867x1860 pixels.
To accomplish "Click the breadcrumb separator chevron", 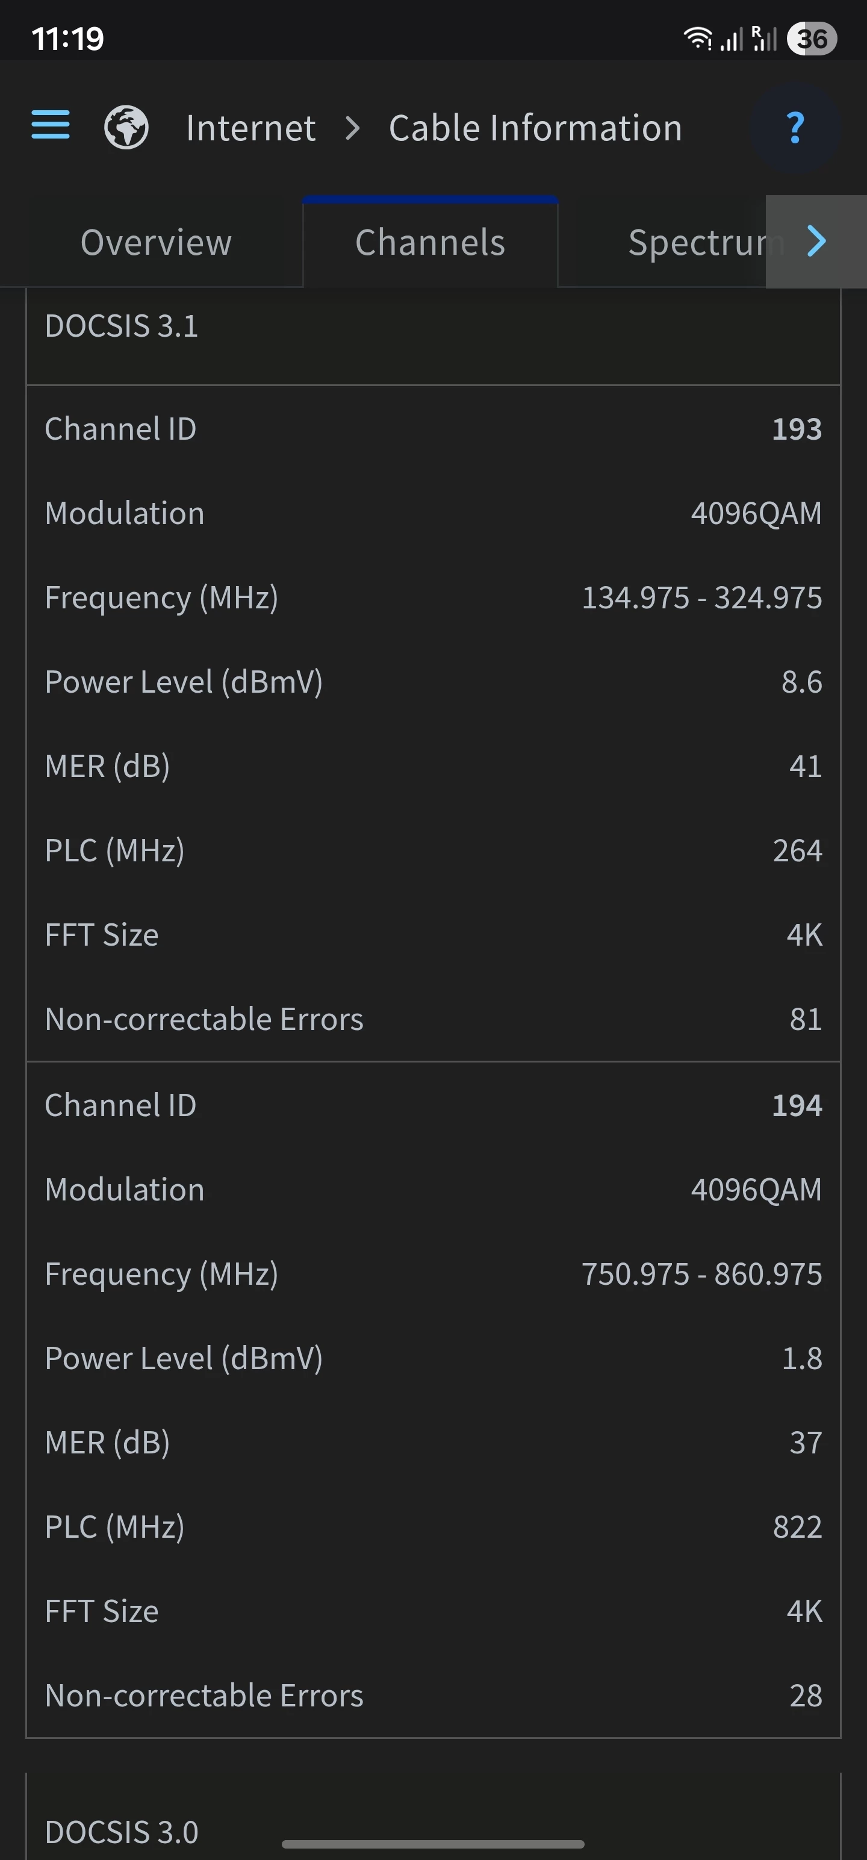I will [352, 128].
